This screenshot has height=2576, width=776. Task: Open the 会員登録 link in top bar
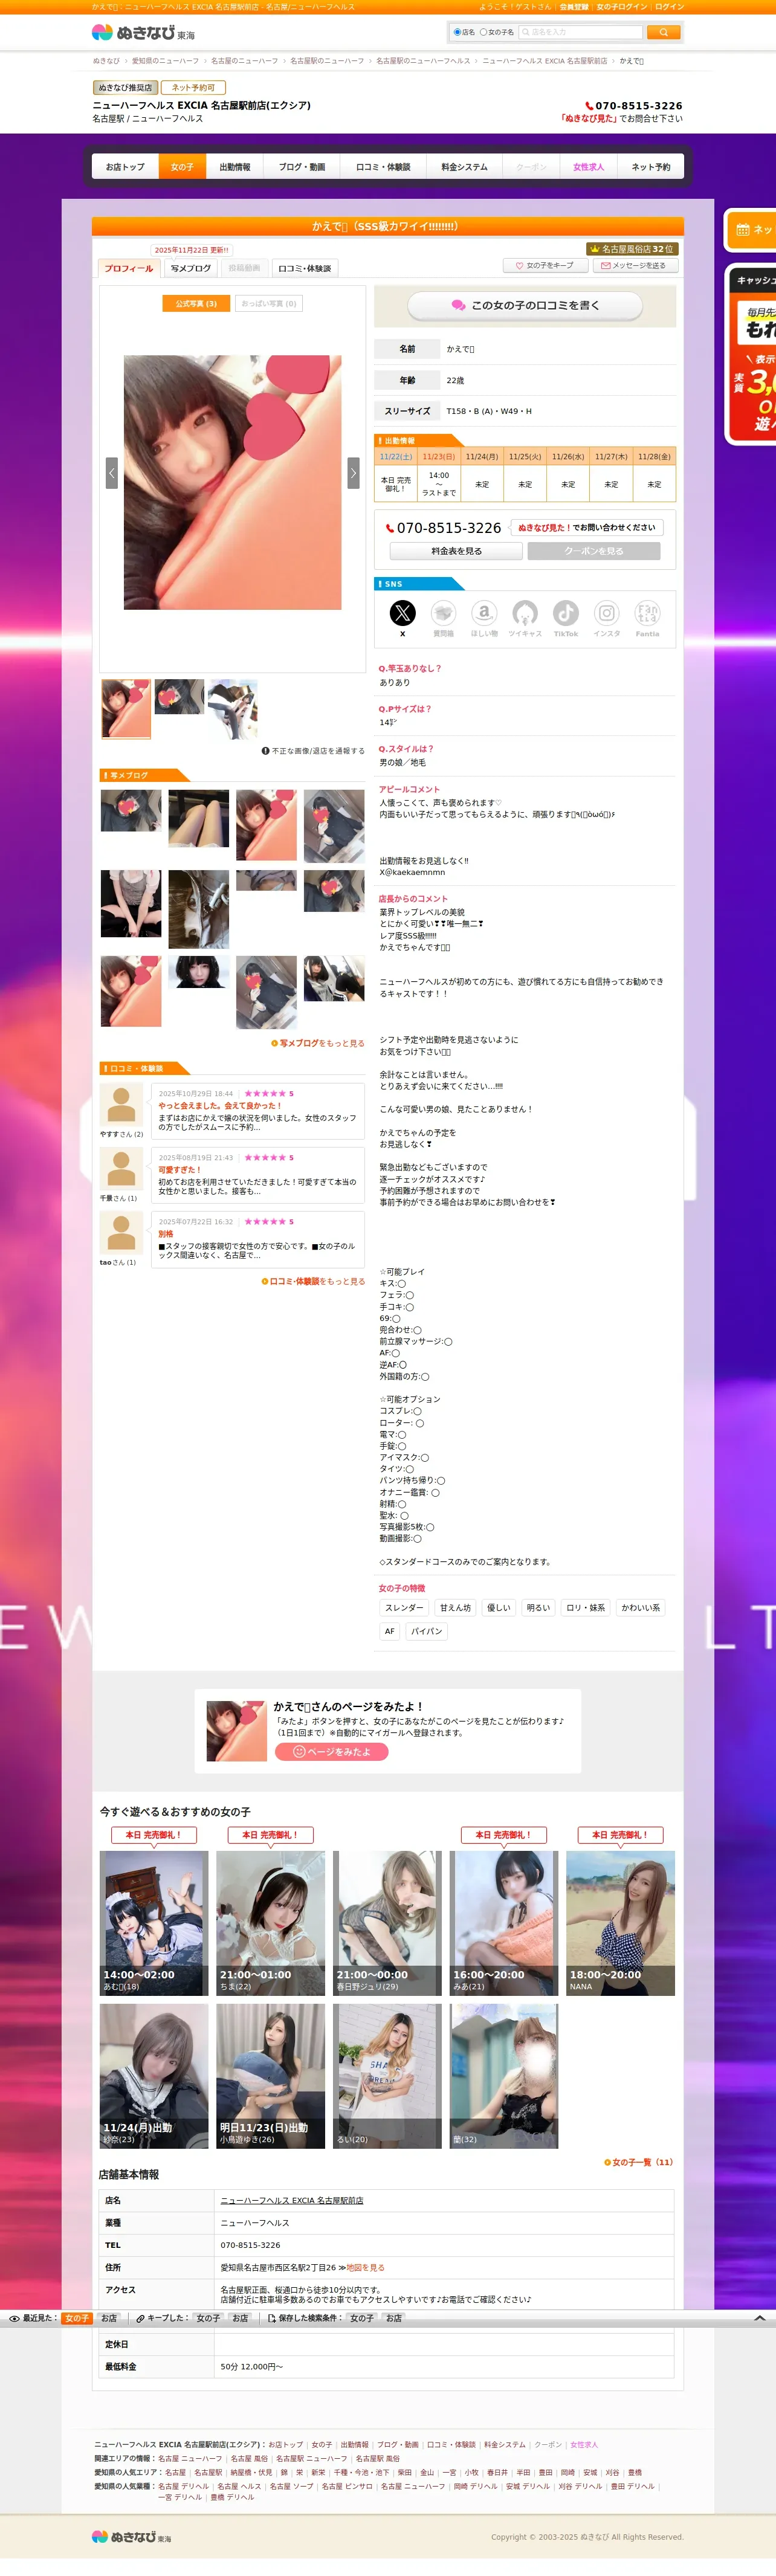573,6
